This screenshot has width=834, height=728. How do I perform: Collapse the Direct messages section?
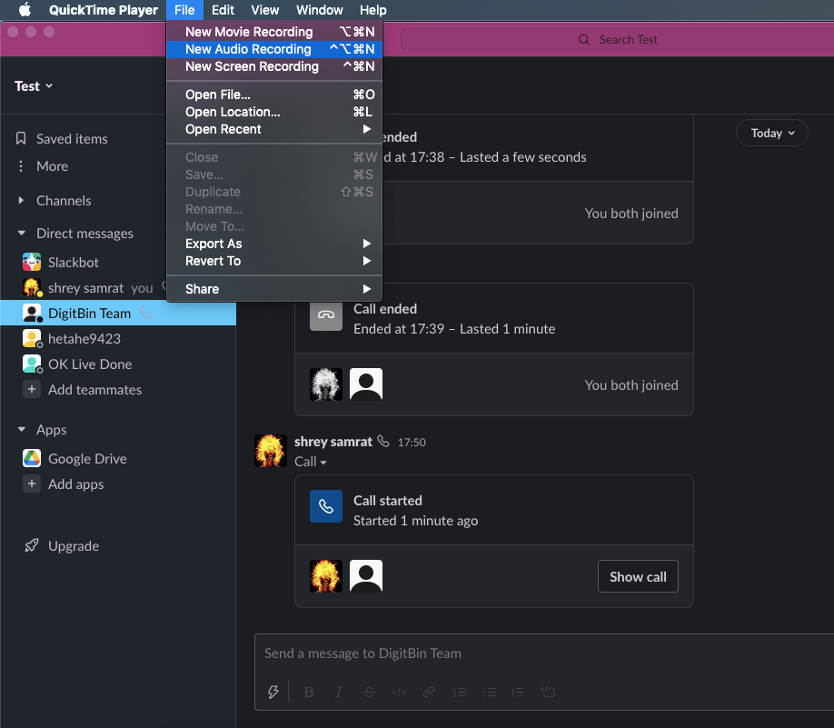click(21, 233)
